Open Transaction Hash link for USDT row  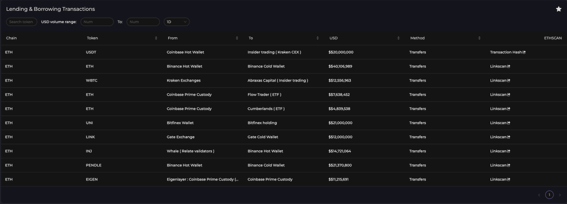coord(507,52)
